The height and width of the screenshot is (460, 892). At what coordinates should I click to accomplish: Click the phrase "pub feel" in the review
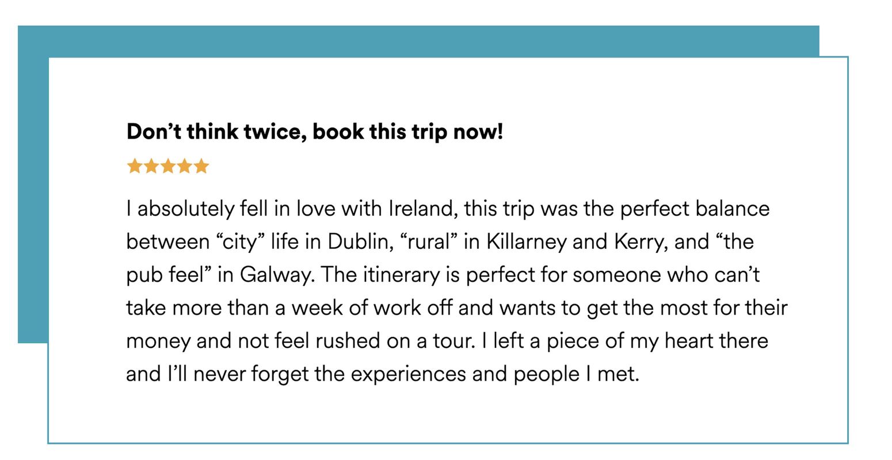(x=163, y=275)
